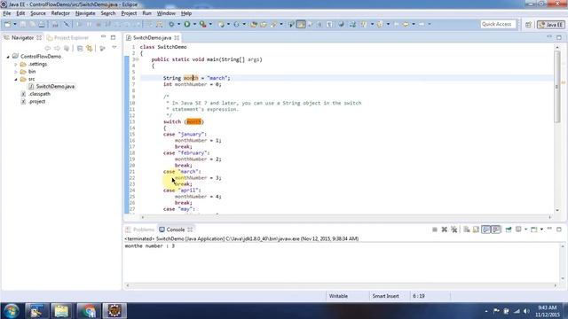Open the File menu

(7, 13)
